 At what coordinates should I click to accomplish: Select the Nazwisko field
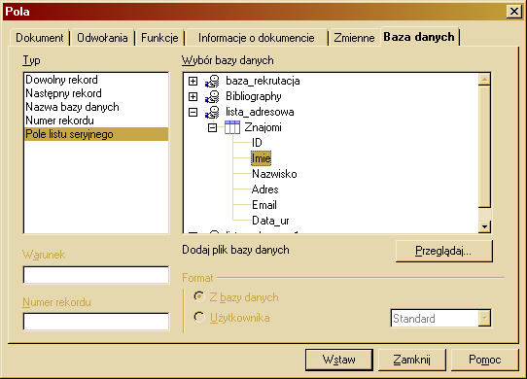pos(274,174)
